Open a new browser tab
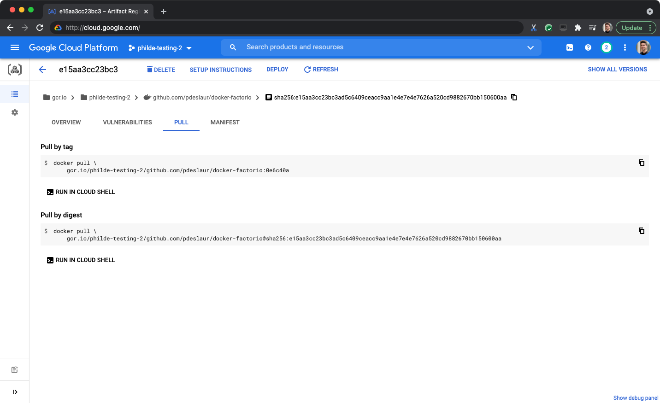Image resolution: width=660 pixels, height=403 pixels. (x=164, y=12)
